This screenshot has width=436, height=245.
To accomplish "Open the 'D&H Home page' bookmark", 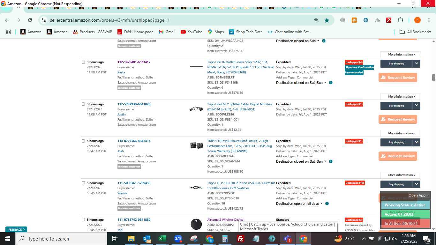I will pyautogui.click(x=135, y=32).
